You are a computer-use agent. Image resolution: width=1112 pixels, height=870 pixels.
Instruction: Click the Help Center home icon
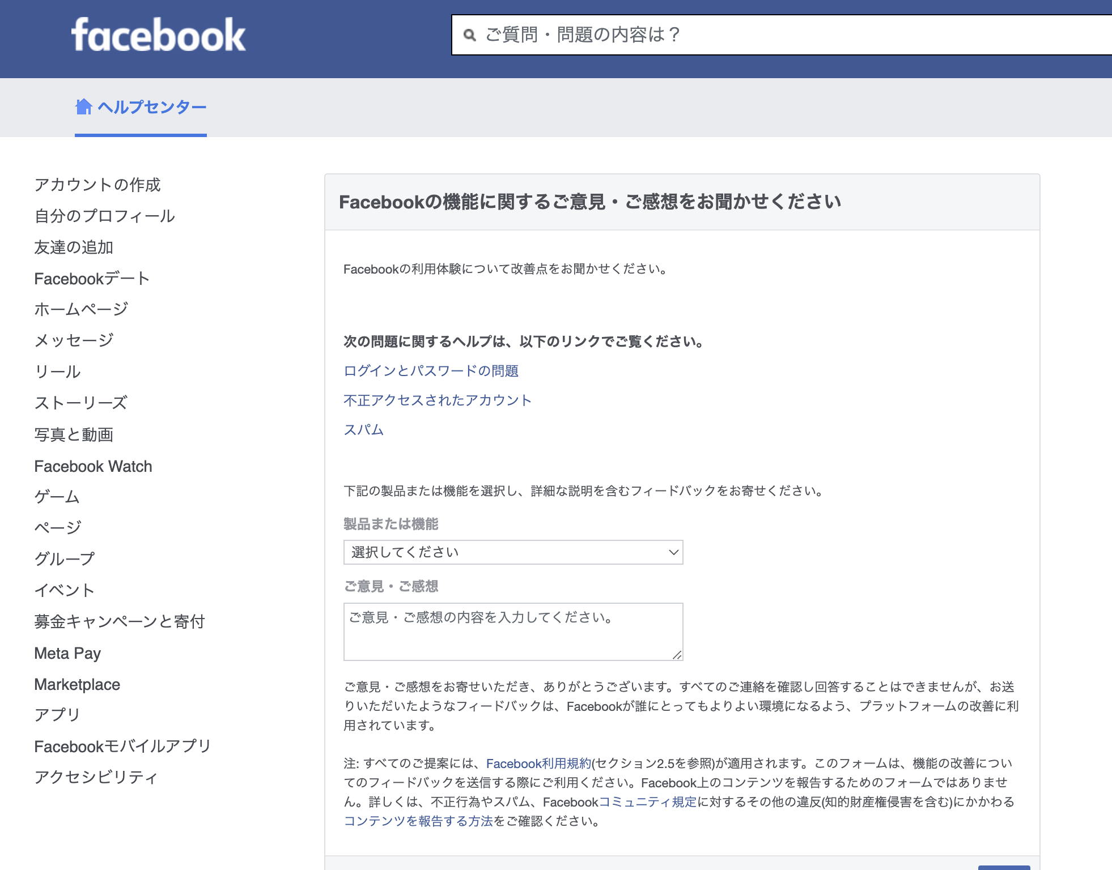(84, 106)
